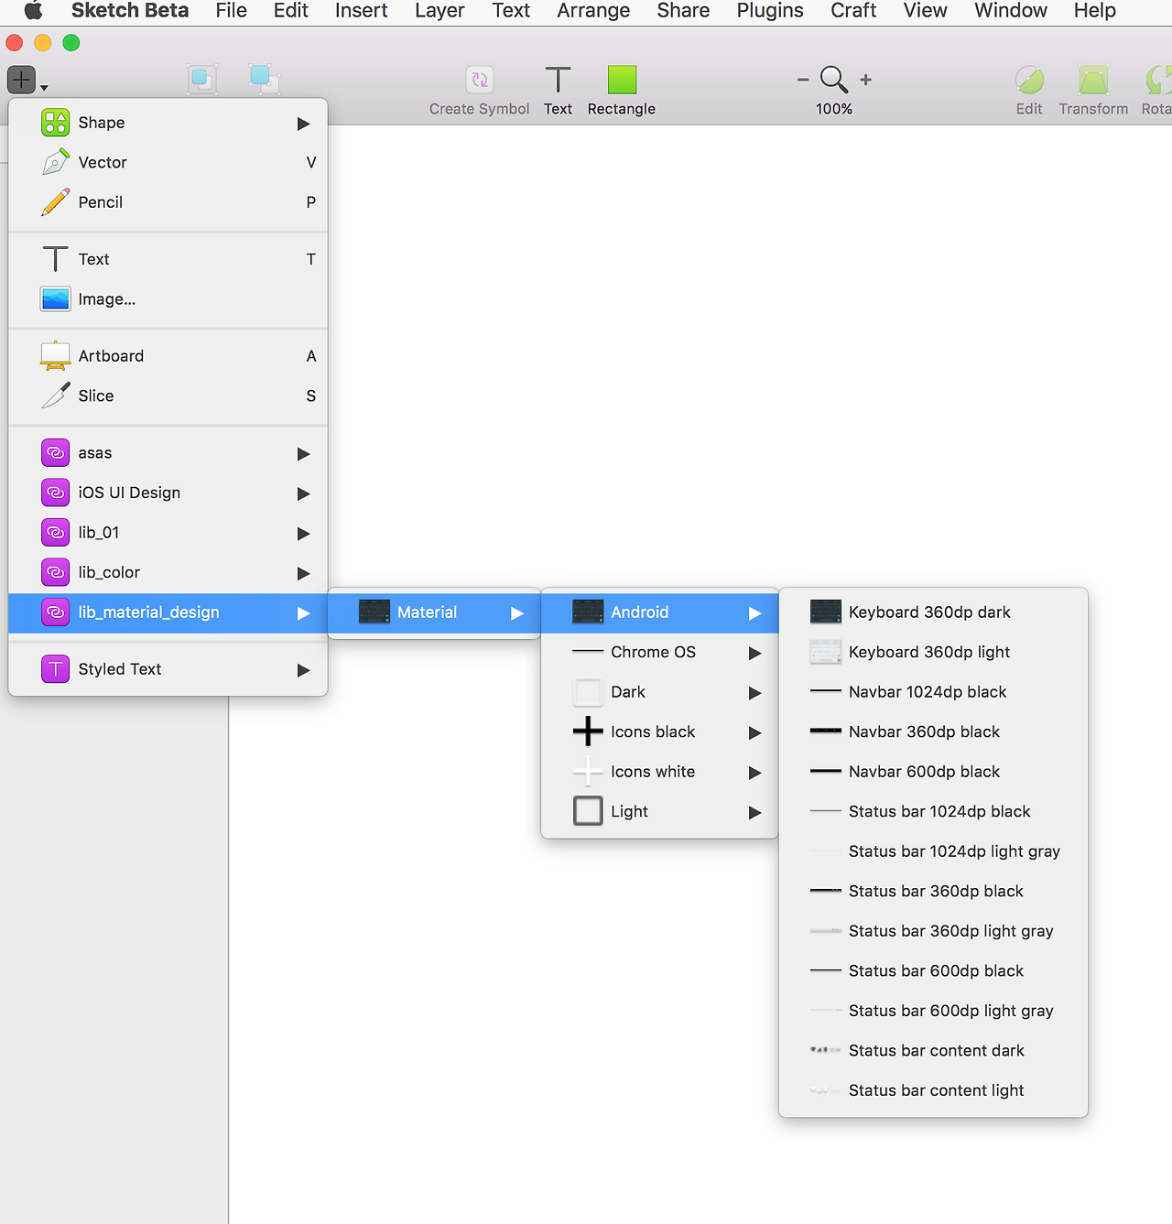This screenshot has width=1172, height=1224.
Task: Open the Plugins menu
Action: [x=770, y=11]
